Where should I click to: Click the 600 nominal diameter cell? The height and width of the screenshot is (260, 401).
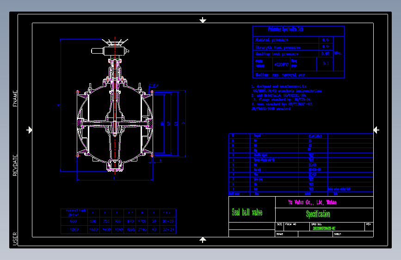[x=74, y=221]
